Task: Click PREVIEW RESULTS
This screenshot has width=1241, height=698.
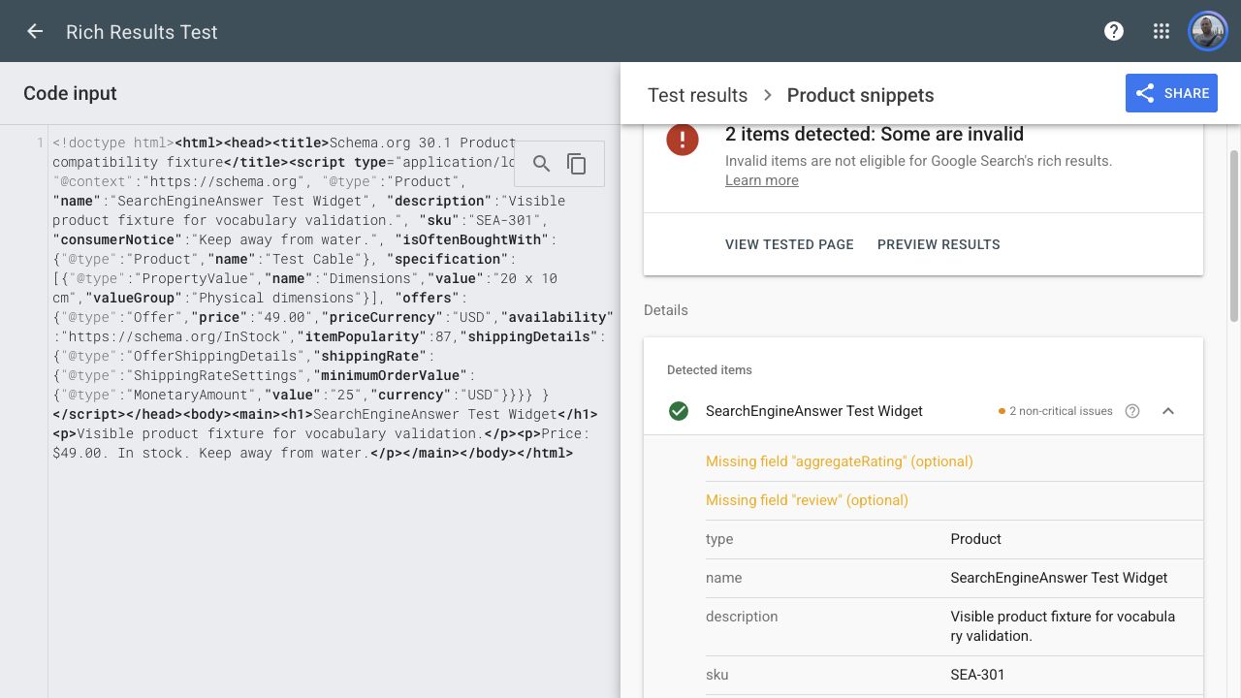Action: pos(939,244)
